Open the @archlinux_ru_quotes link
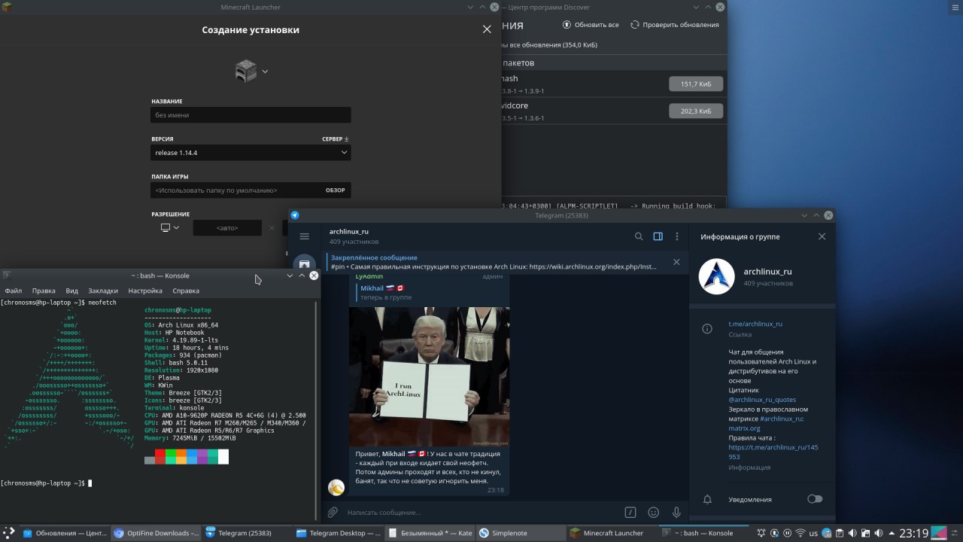The image size is (963, 542). coord(762,400)
